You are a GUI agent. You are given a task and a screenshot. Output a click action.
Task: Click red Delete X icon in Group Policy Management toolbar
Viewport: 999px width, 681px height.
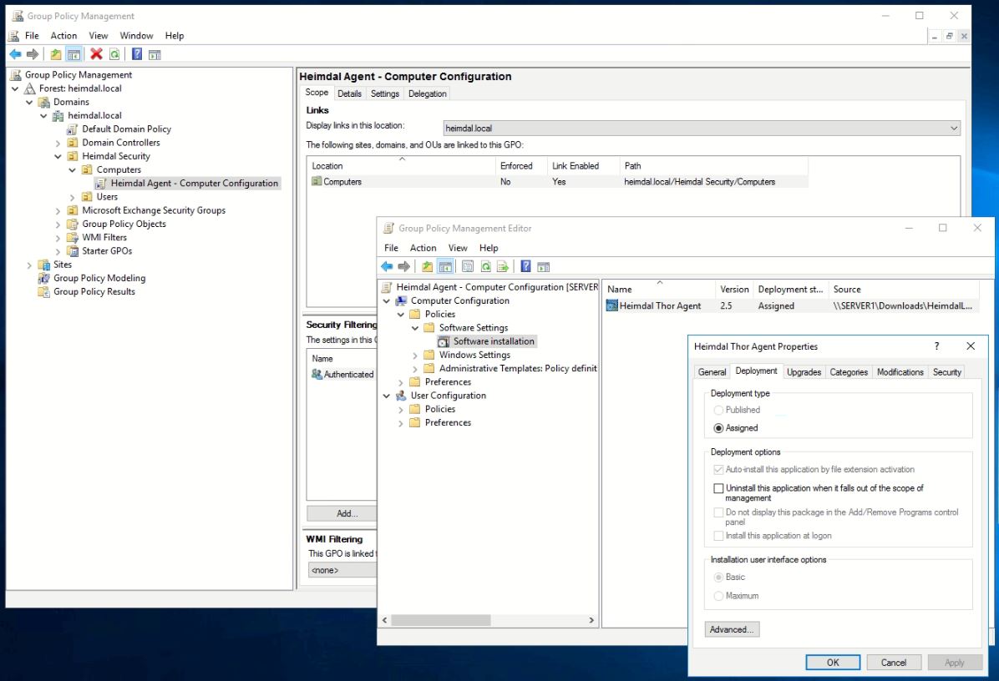[x=96, y=54]
